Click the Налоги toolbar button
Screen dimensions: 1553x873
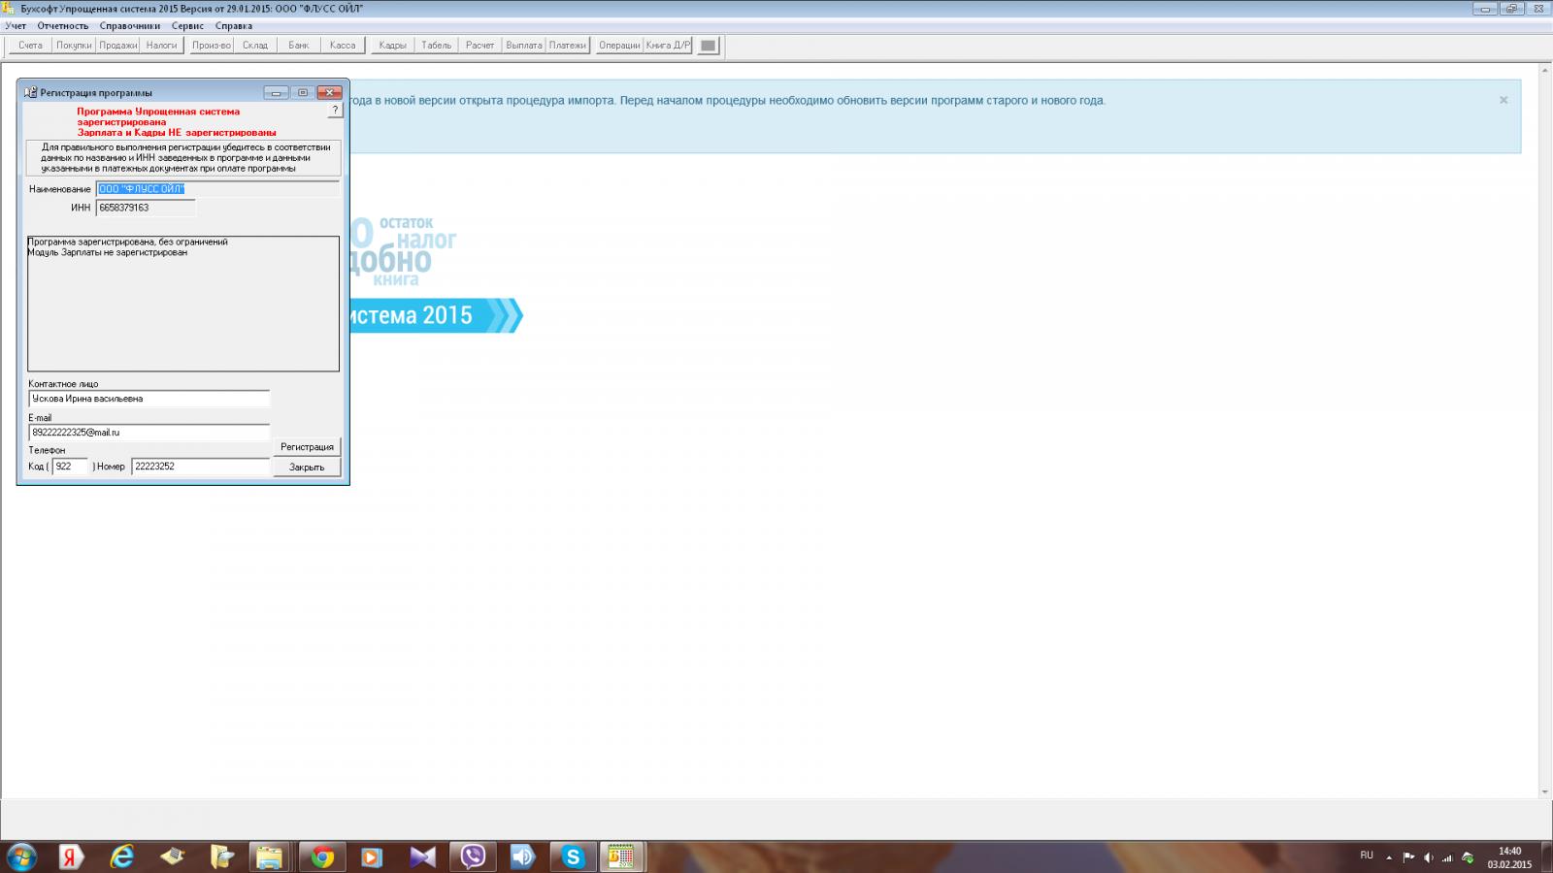coord(161,46)
